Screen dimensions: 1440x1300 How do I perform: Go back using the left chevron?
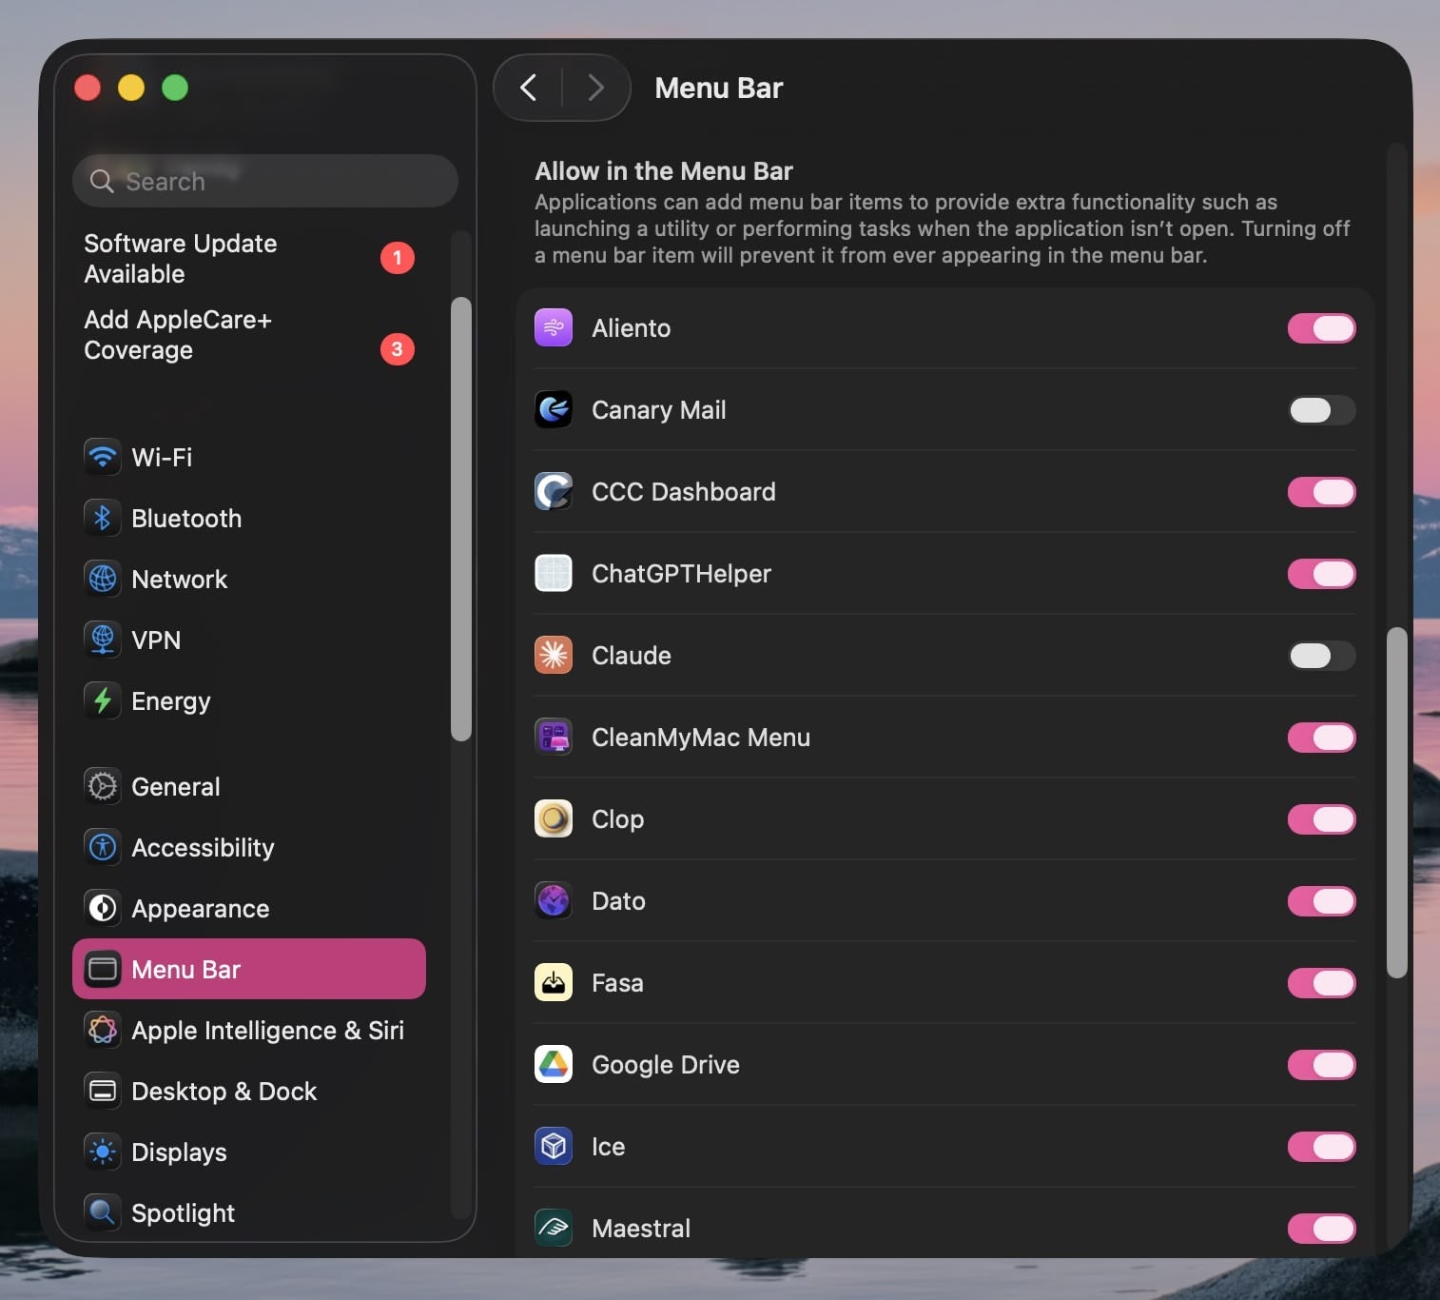click(529, 88)
